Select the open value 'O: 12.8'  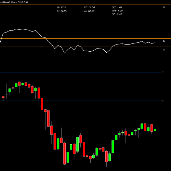click(61, 8)
